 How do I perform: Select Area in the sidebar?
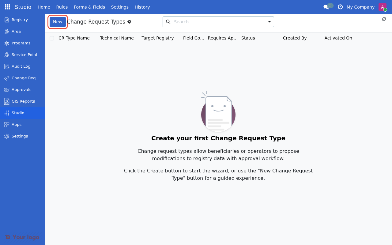pos(16,31)
